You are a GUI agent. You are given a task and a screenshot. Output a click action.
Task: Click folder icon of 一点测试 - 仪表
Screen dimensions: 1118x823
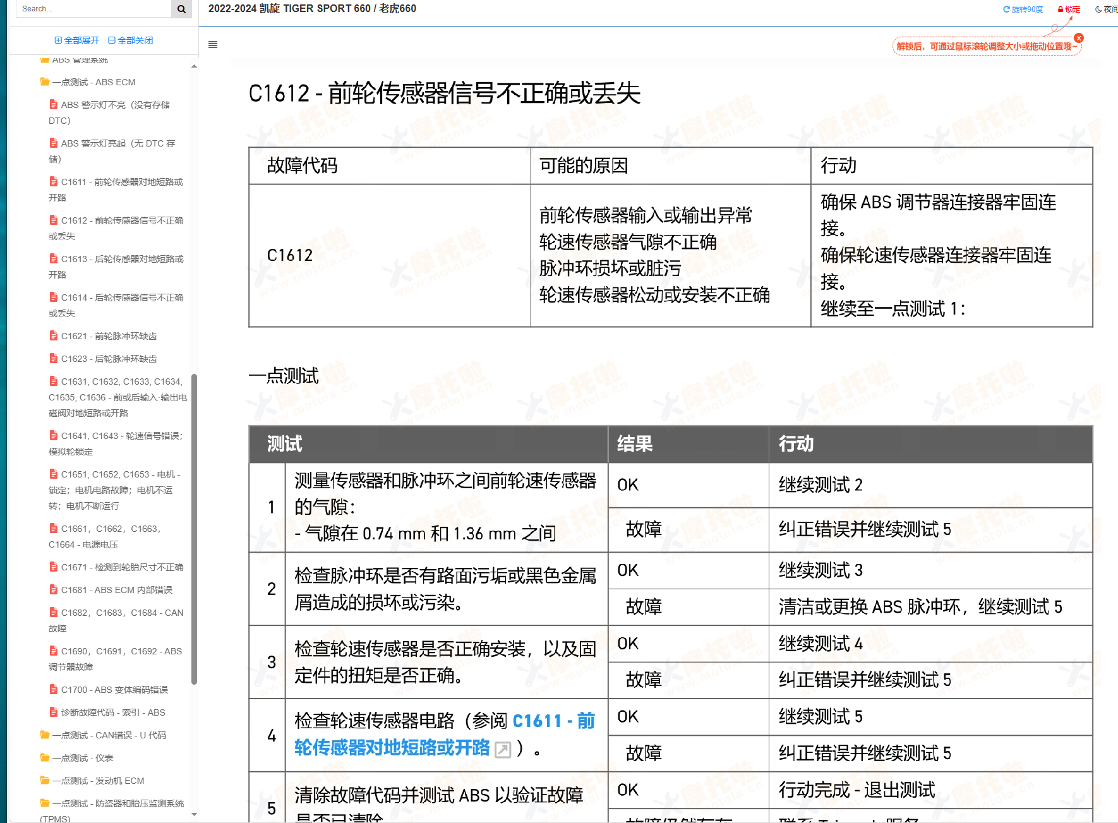(x=45, y=757)
